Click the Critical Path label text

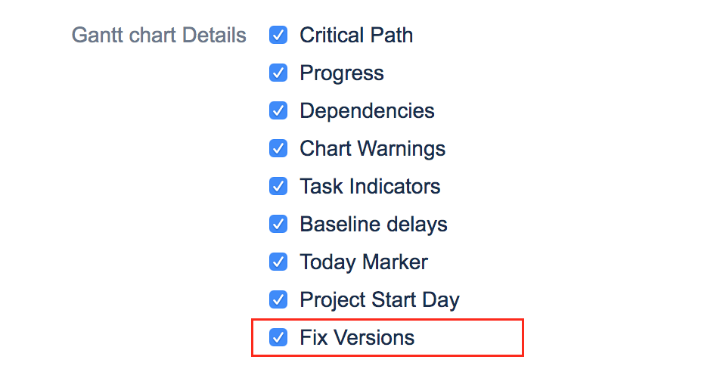tap(356, 35)
